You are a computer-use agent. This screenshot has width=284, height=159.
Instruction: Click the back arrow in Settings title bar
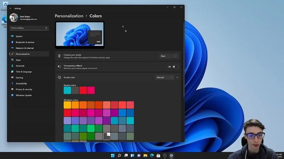(x=11, y=8)
